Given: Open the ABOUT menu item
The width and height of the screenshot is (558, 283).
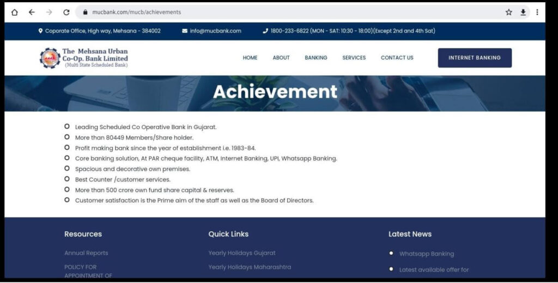Looking at the screenshot, I should click(281, 58).
